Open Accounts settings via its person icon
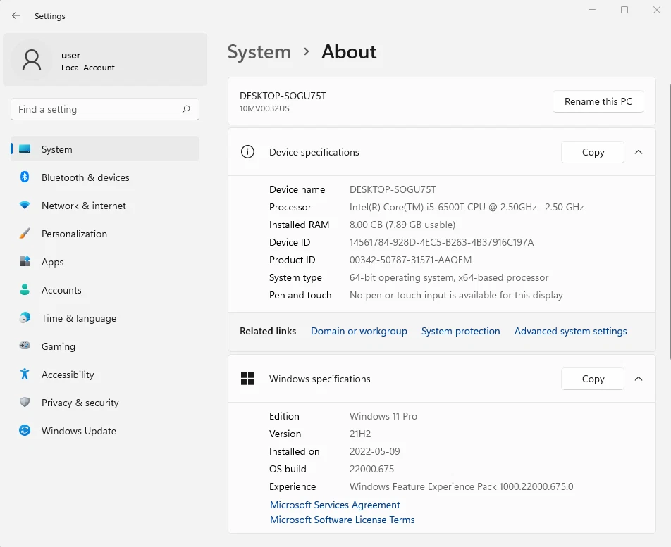This screenshot has height=547, width=671. 23,290
